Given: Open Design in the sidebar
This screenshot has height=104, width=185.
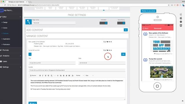Looking at the screenshot, I should pyautogui.click(x=5, y=22).
